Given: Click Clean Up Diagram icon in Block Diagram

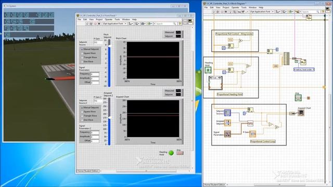Looking at the screenshot, I should pos(297,11).
